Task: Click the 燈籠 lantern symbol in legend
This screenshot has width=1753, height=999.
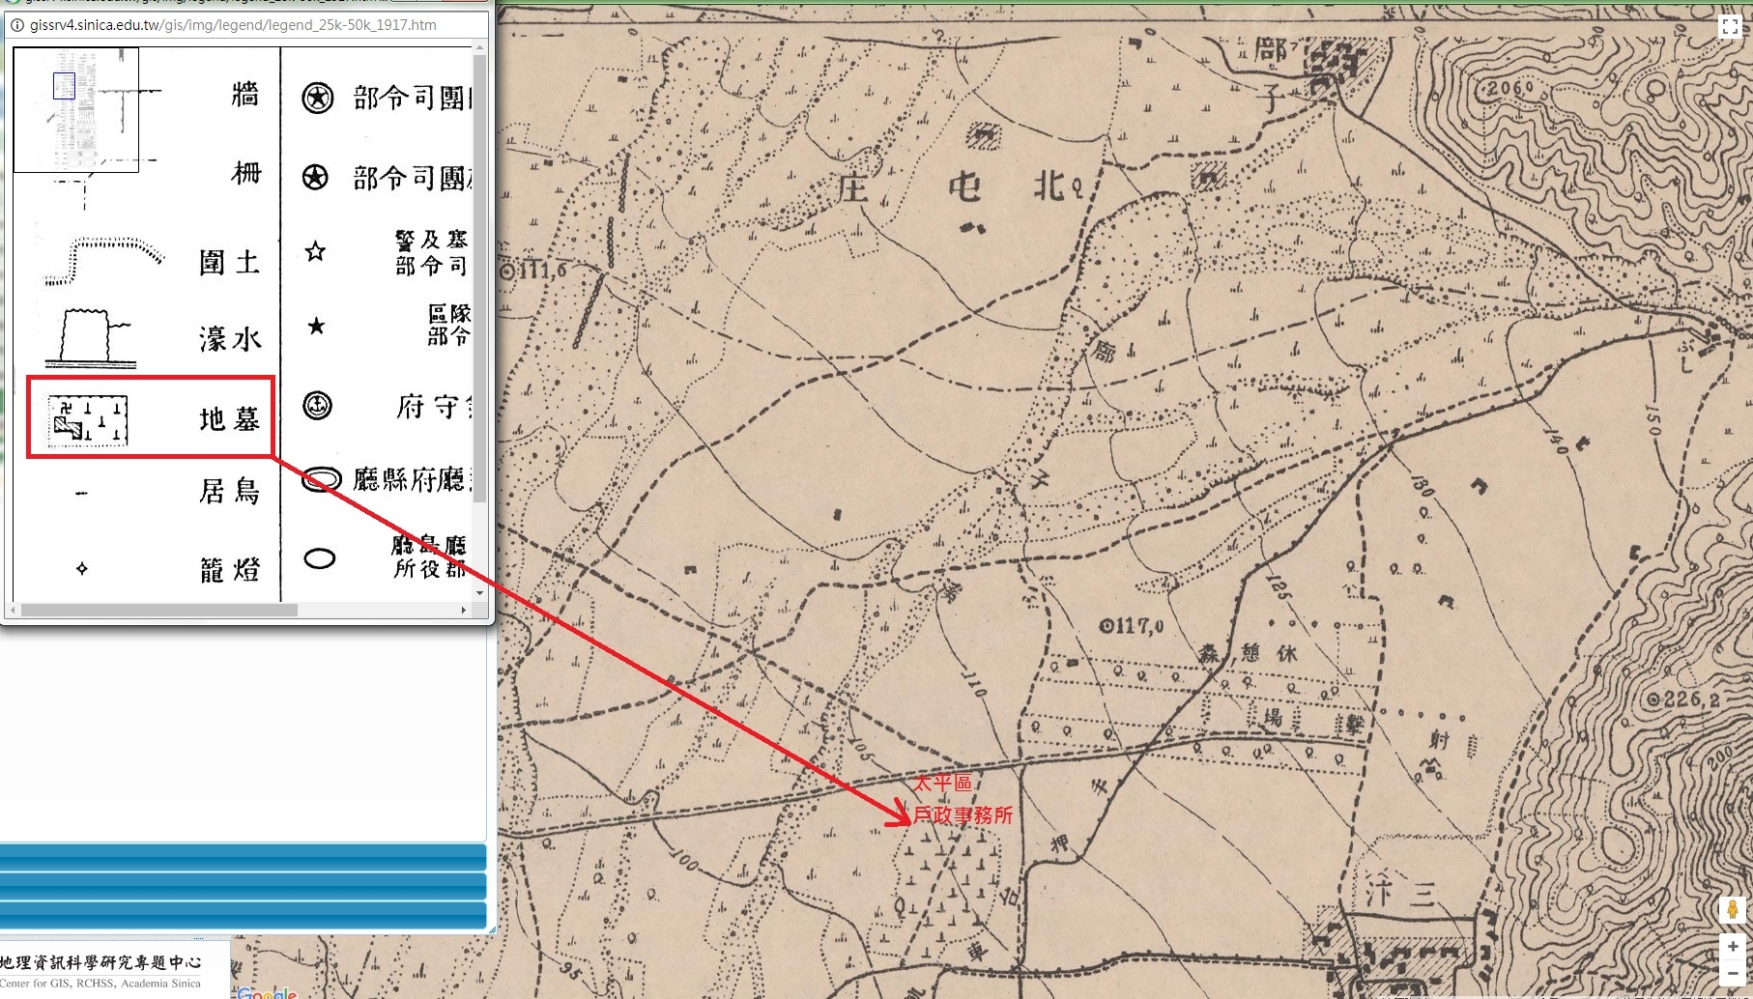Action: (82, 568)
